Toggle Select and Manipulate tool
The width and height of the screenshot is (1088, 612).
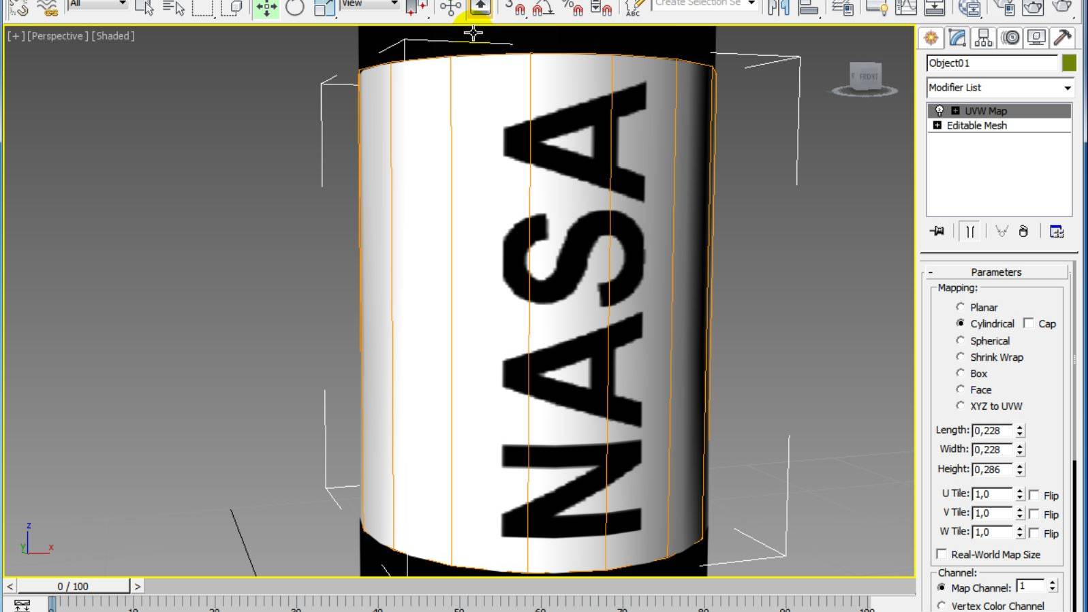[450, 7]
